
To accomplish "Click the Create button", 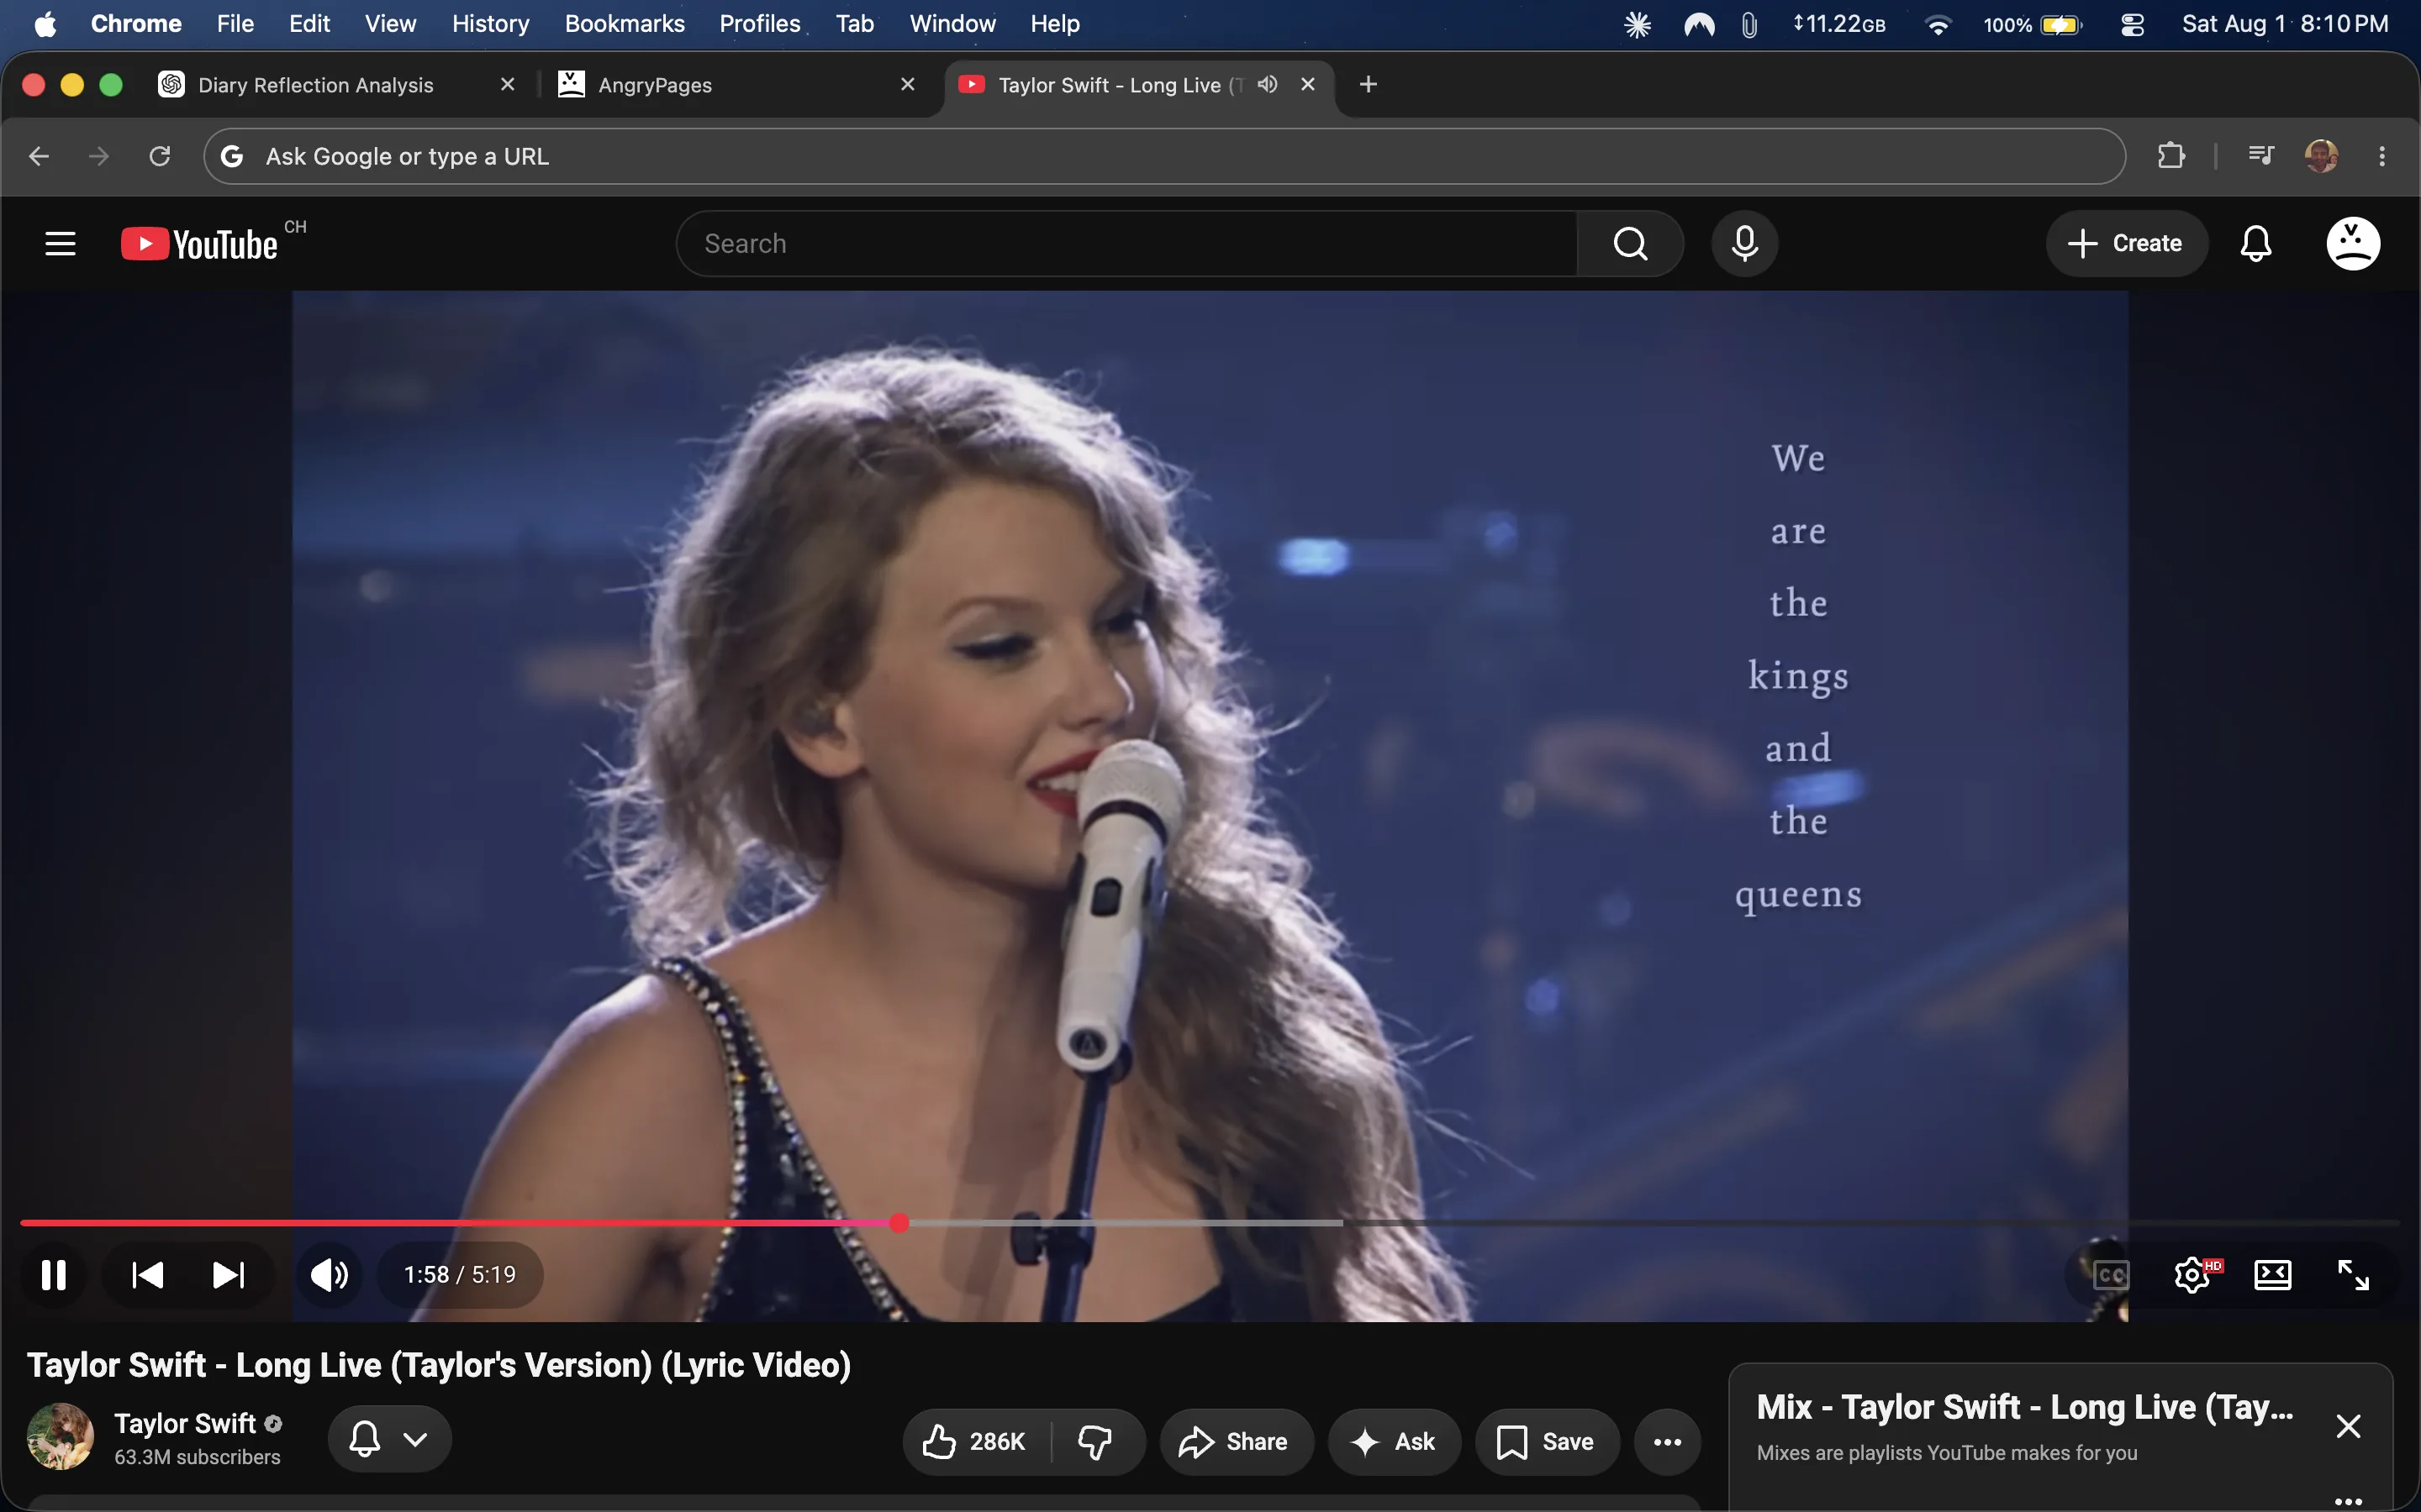I will pyautogui.click(x=2126, y=243).
